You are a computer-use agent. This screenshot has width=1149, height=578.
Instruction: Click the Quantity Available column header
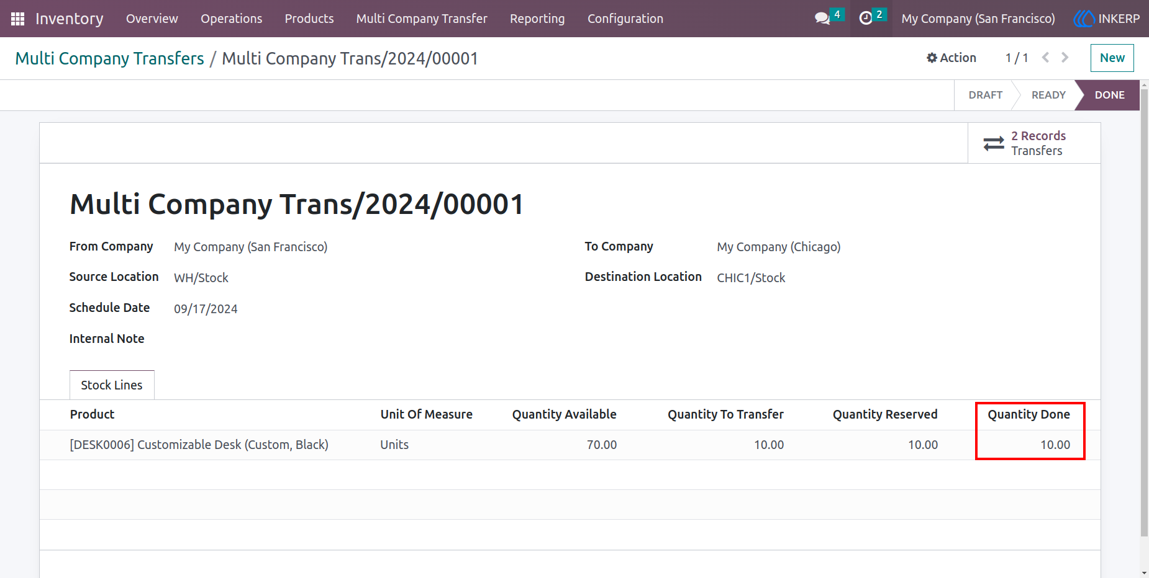pos(564,414)
